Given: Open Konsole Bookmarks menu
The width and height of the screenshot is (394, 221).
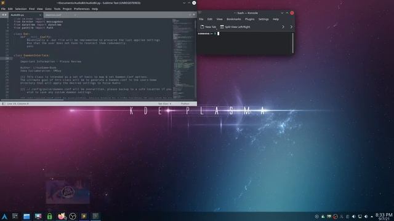Looking at the screenshot, I should [234, 19].
